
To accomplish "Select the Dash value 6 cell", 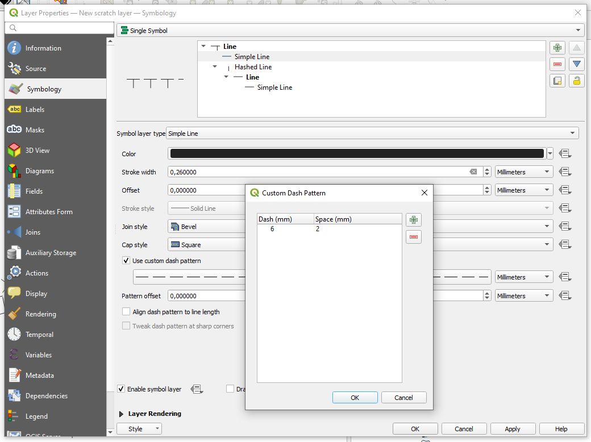I will (x=273, y=229).
